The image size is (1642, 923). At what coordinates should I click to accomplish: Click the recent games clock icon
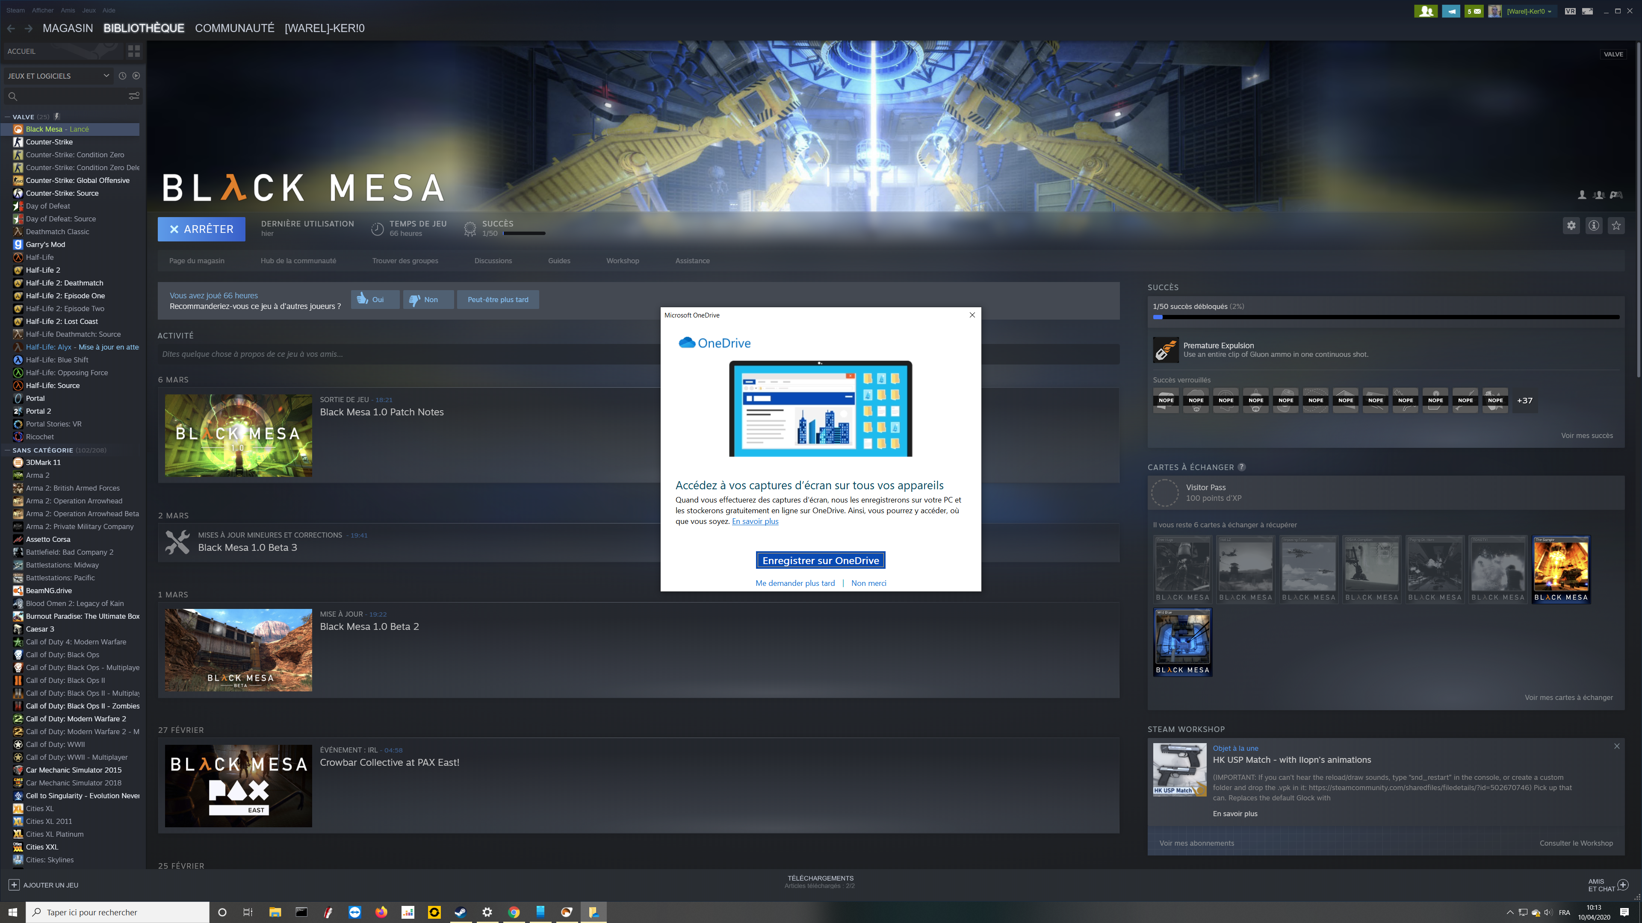click(x=122, y=76)
